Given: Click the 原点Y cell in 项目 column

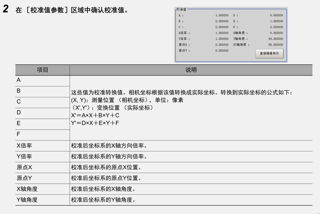Looking at the screenshot, I should [42, 178].
